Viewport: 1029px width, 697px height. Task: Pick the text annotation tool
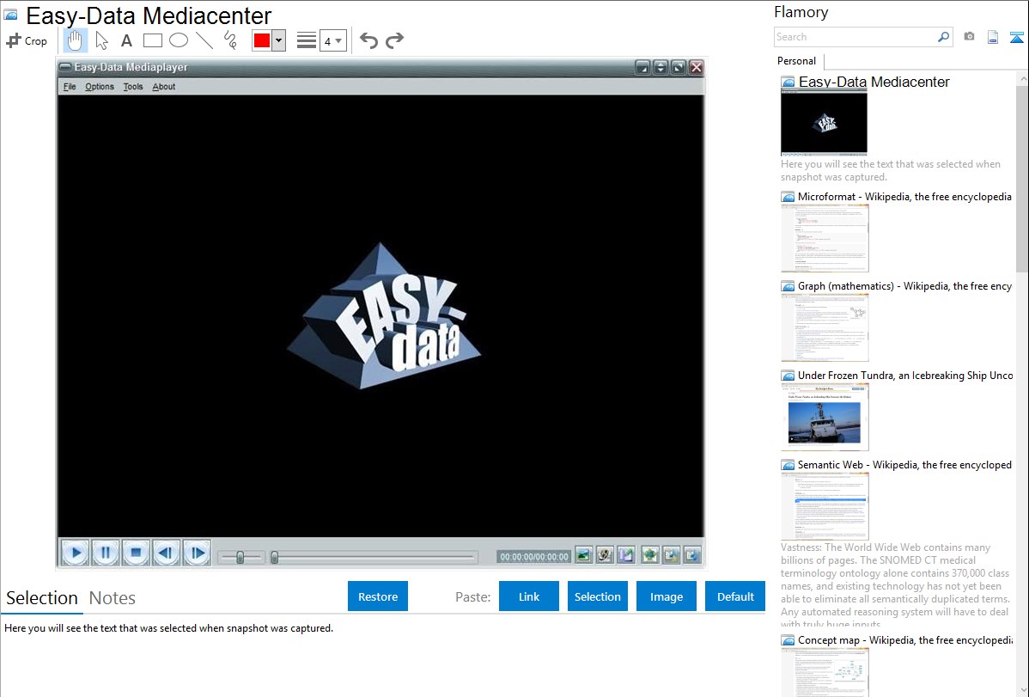click(126, 40)
